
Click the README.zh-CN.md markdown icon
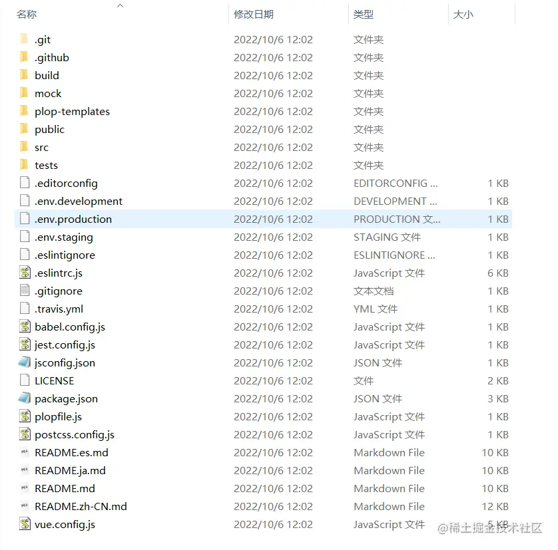point(25,505)
